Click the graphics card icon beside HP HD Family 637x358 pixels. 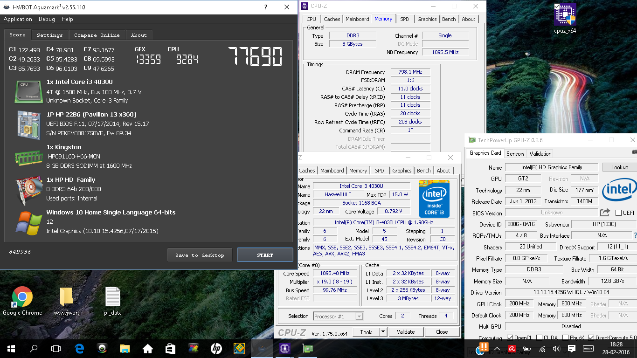pos(29,189)
